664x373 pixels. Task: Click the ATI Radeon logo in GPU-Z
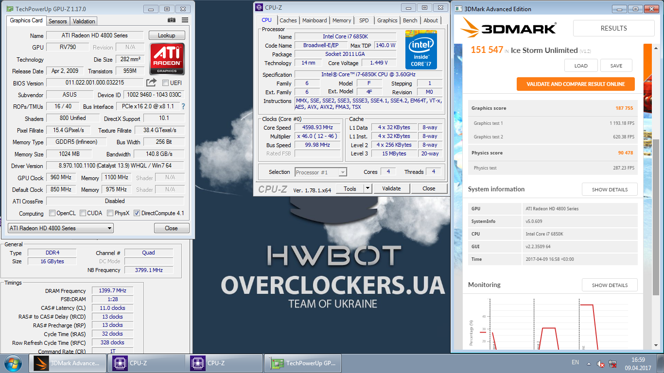pos(167,58)
